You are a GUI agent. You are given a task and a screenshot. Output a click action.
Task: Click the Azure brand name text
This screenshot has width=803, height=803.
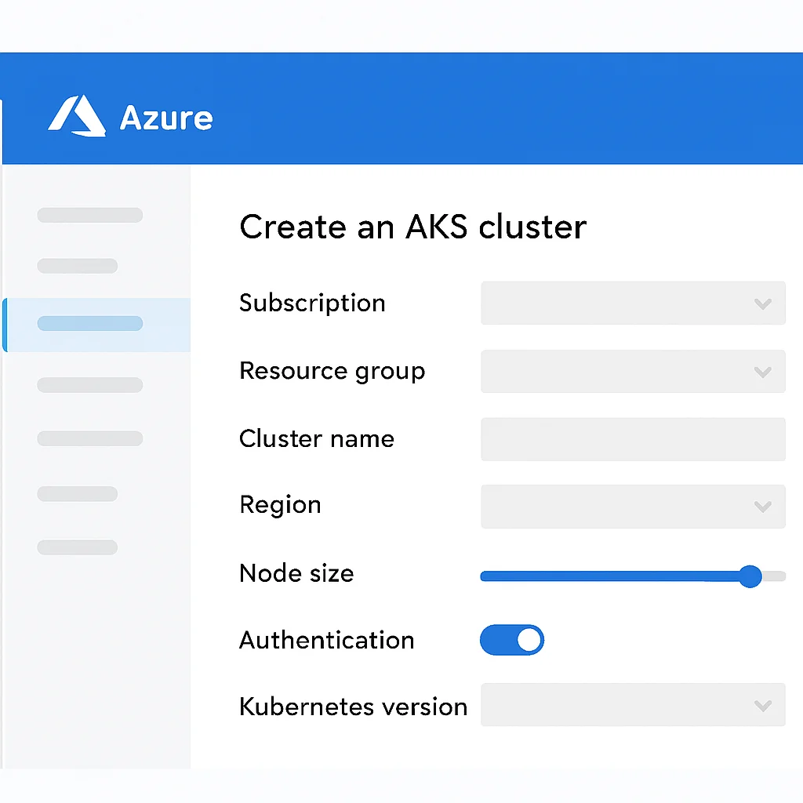[x=166, y=118]
